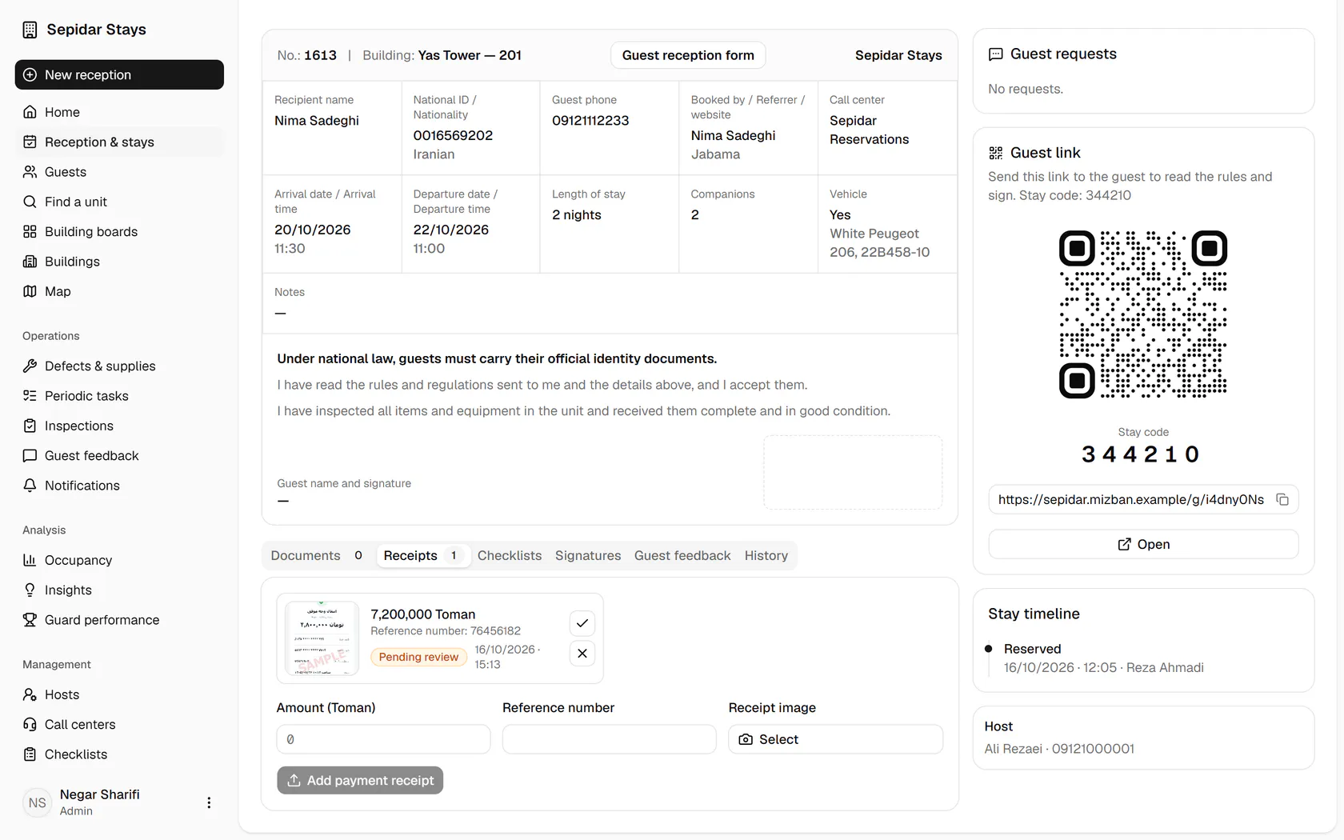Open user menu next to Negar Sharifi
Image resolution: width=1344 pixels, height=840 pixels.
(x=209, y=802)
